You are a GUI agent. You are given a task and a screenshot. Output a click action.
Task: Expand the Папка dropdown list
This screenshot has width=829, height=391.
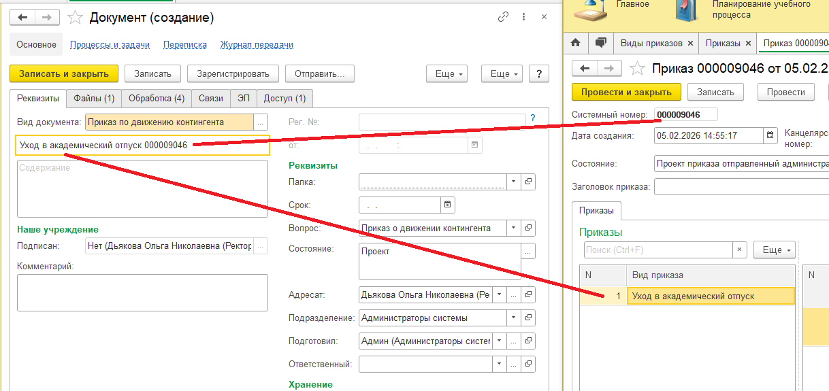(514, 182)
